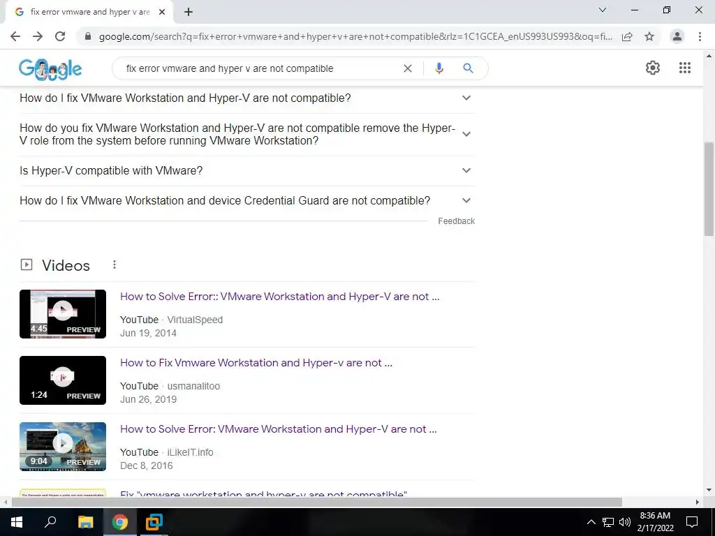Open Windows taskbar search
Viewport: 715px width, 536px height.
point(50,522)
